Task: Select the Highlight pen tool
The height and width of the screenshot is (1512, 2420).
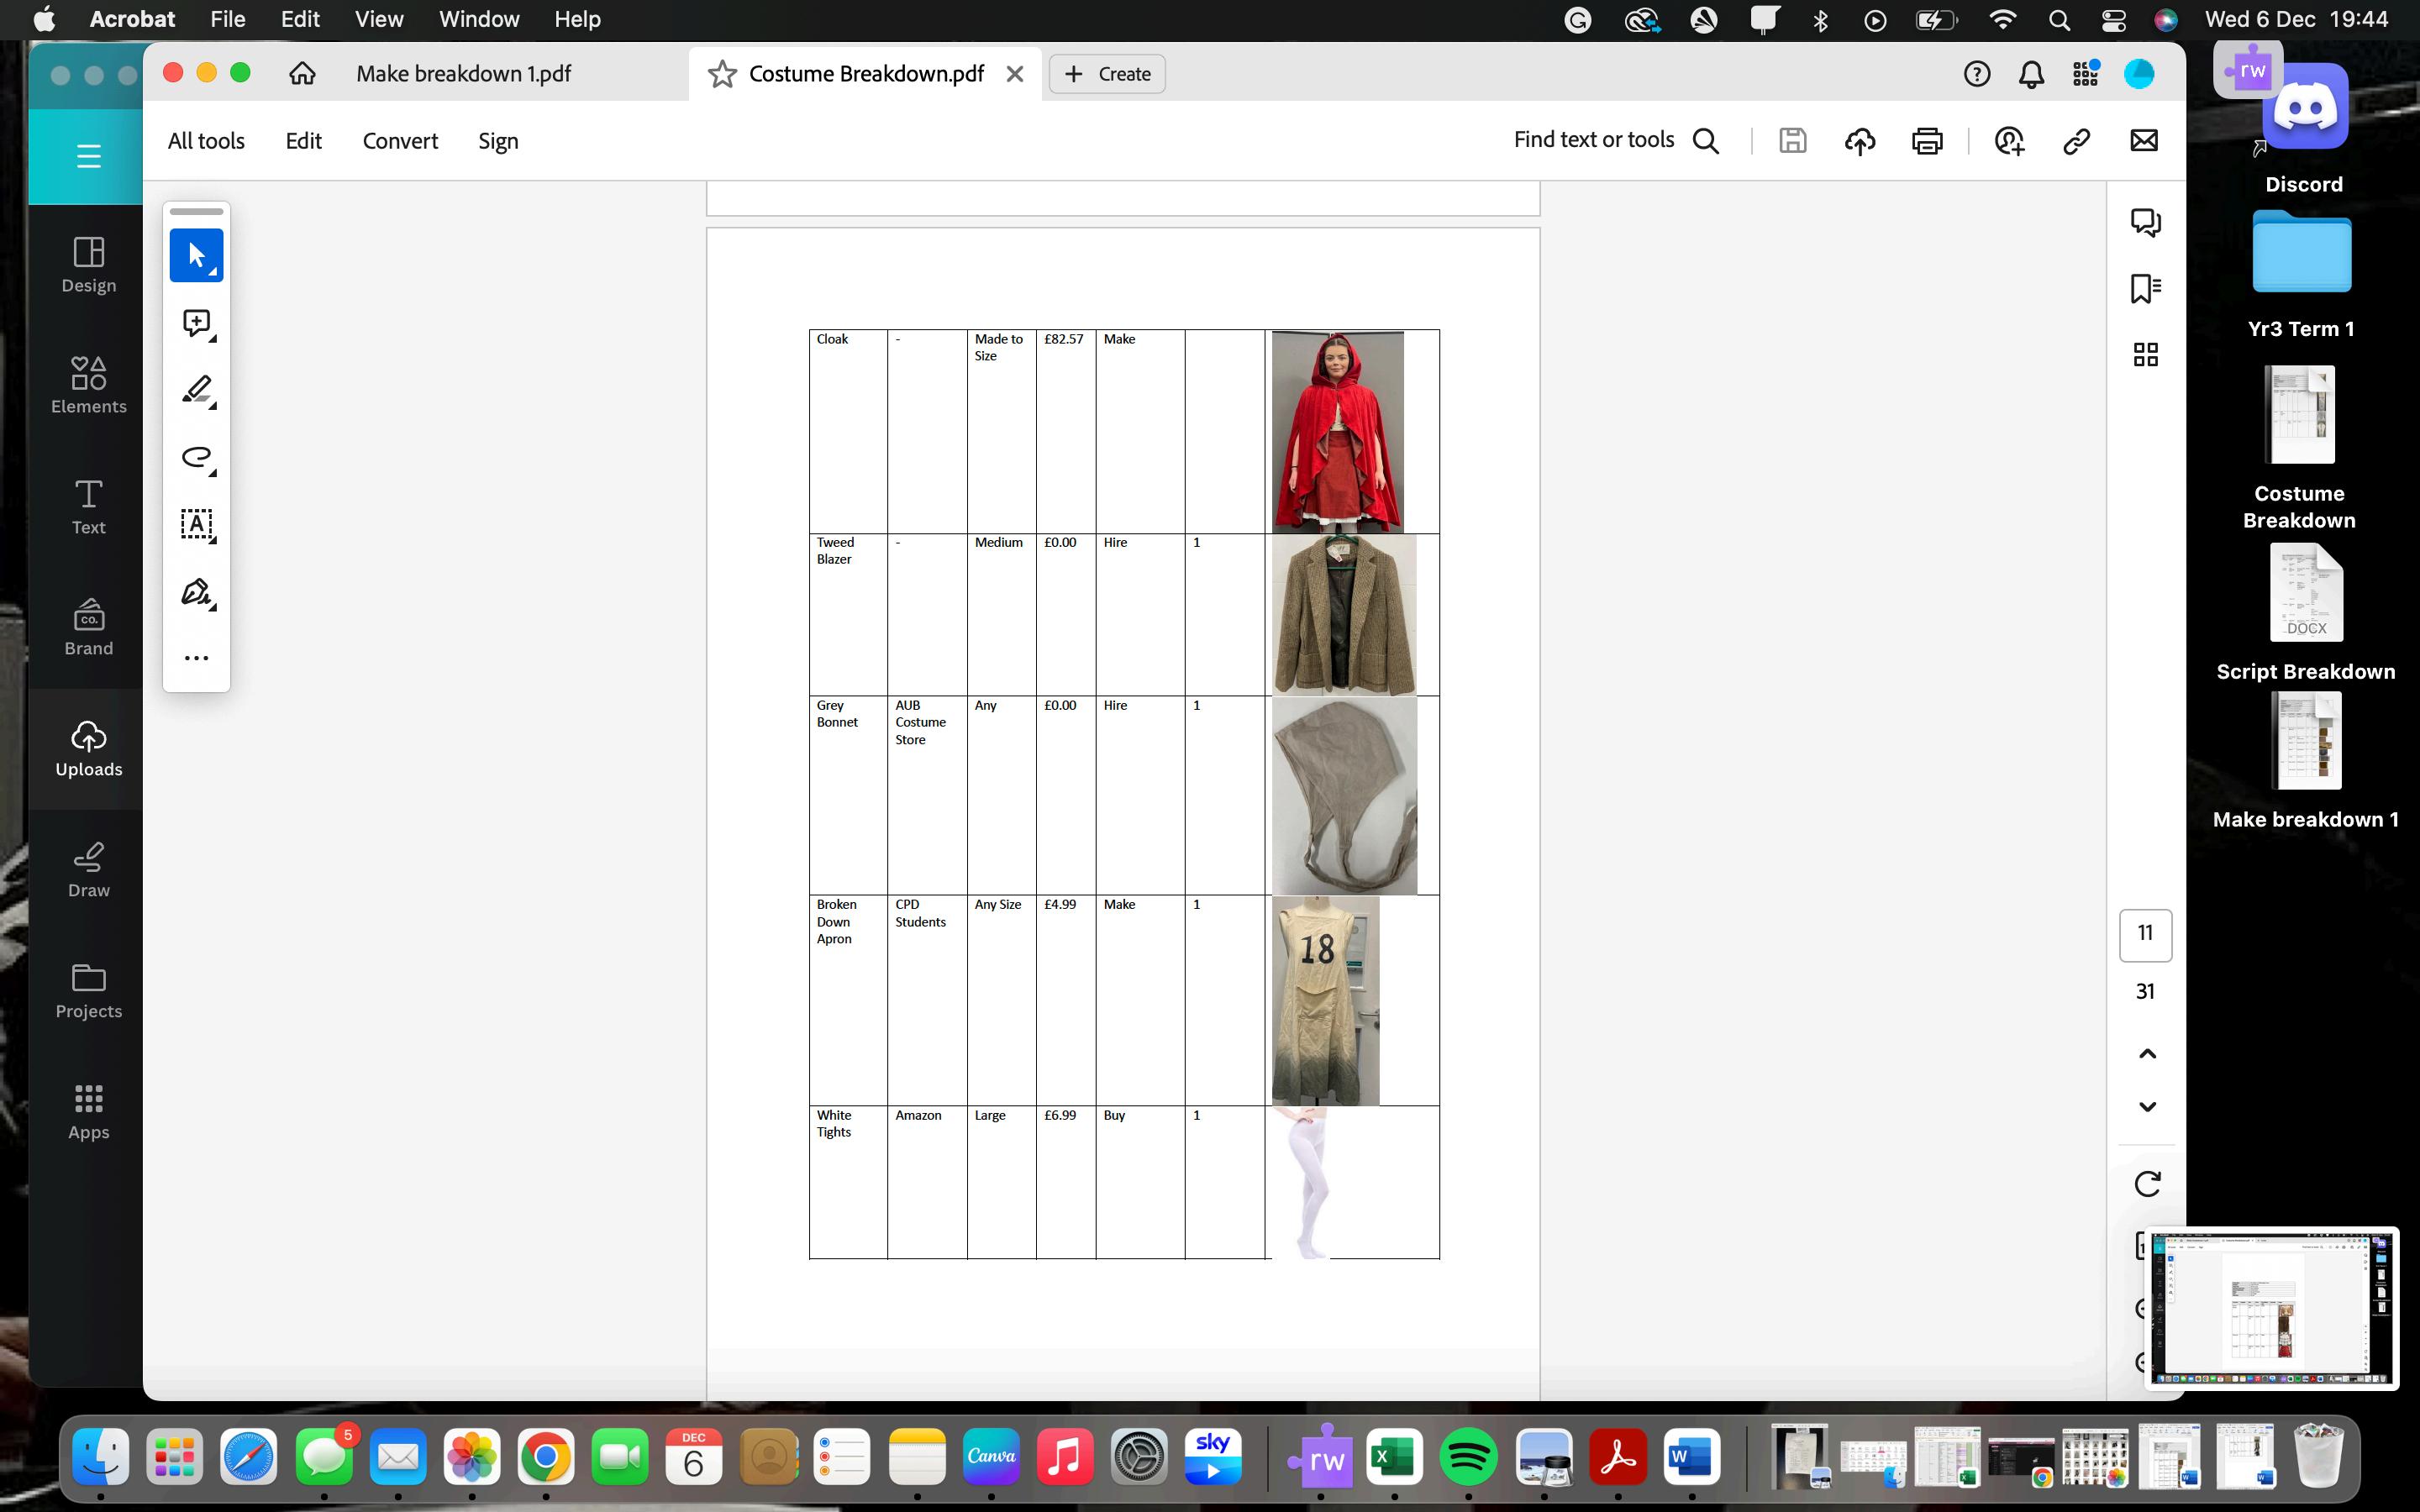Action: pos(196,390)
